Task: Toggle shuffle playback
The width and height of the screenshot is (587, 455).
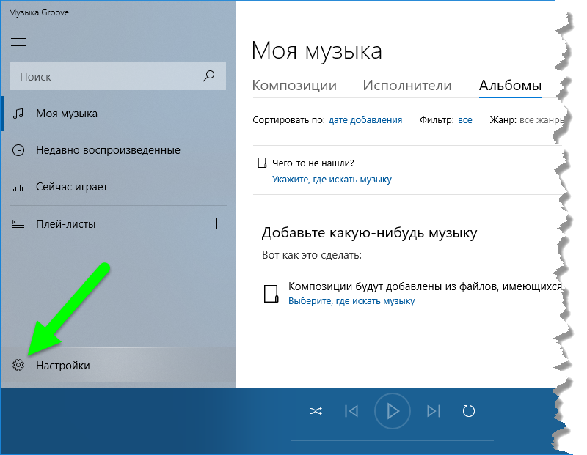Action: (316, 411)
